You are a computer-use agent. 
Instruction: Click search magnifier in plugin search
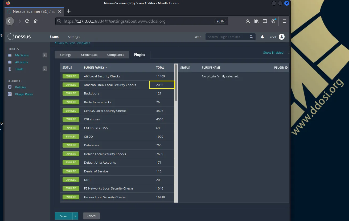pyautogui.click(x=251, y=37)
